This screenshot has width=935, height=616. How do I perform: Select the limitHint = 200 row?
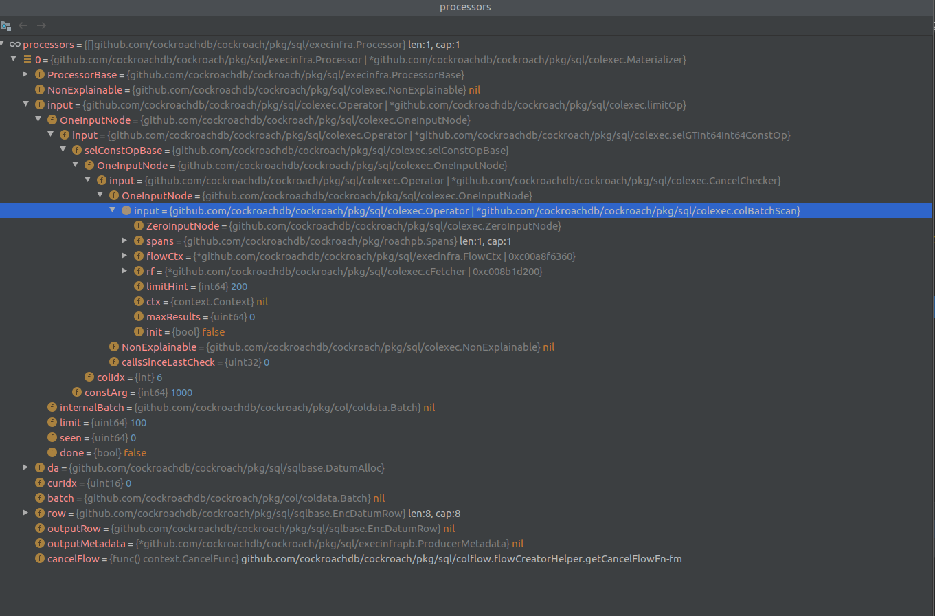click(467, 286)
